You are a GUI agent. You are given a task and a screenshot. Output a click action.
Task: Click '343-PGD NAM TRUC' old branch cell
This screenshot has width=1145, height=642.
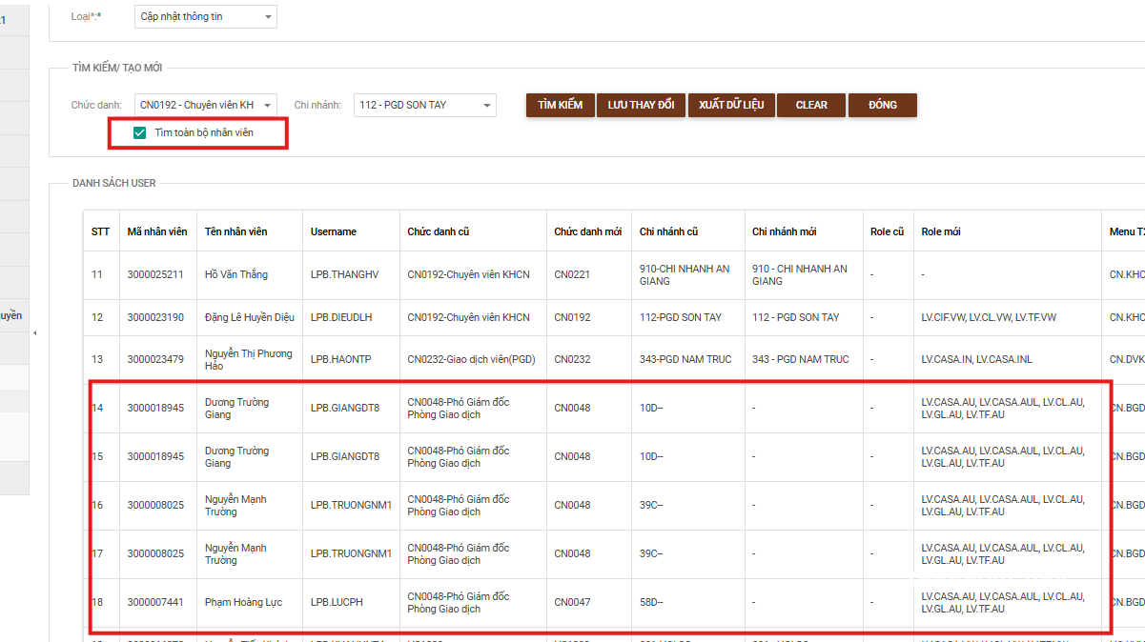(x=685, y=359)
